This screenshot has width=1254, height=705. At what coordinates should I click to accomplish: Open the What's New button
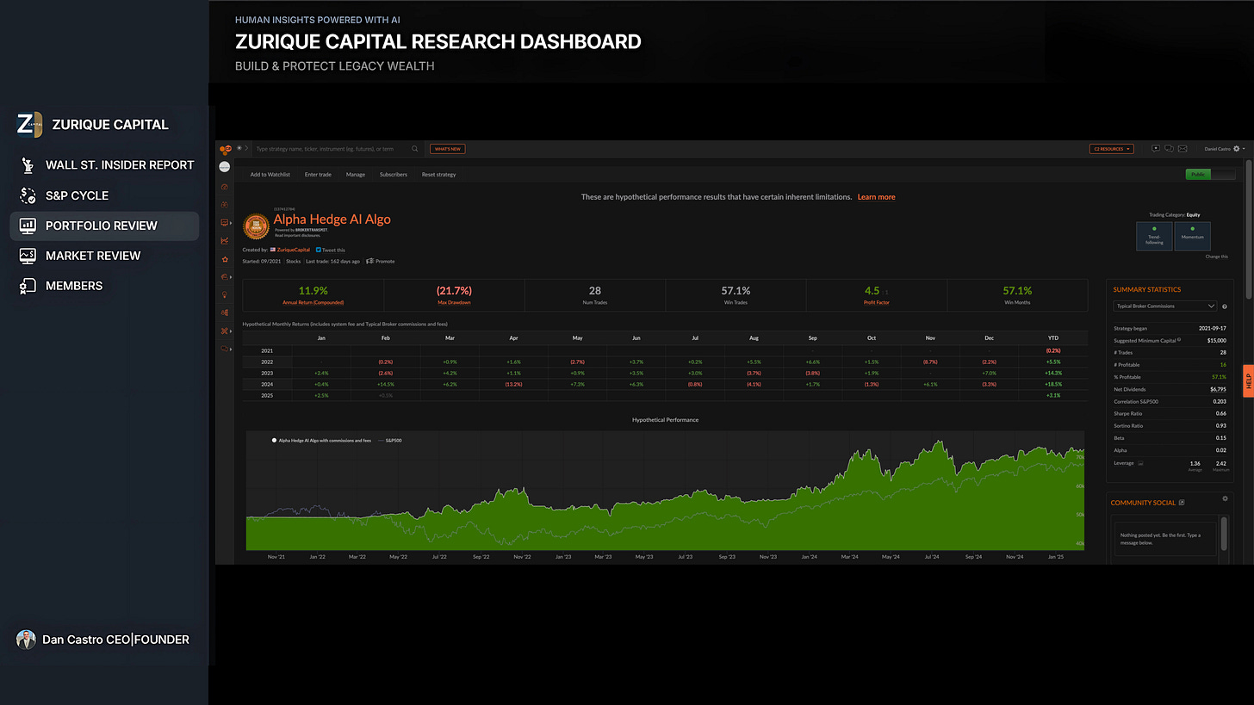coord(447,149)
